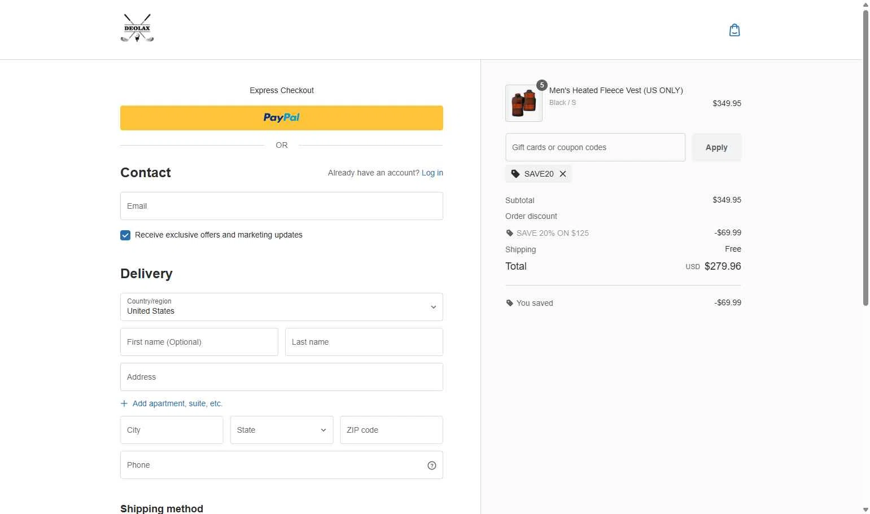The image size is (870, 514).
Task: Click the Shipping method heading
Action: [x=161, y=508]
